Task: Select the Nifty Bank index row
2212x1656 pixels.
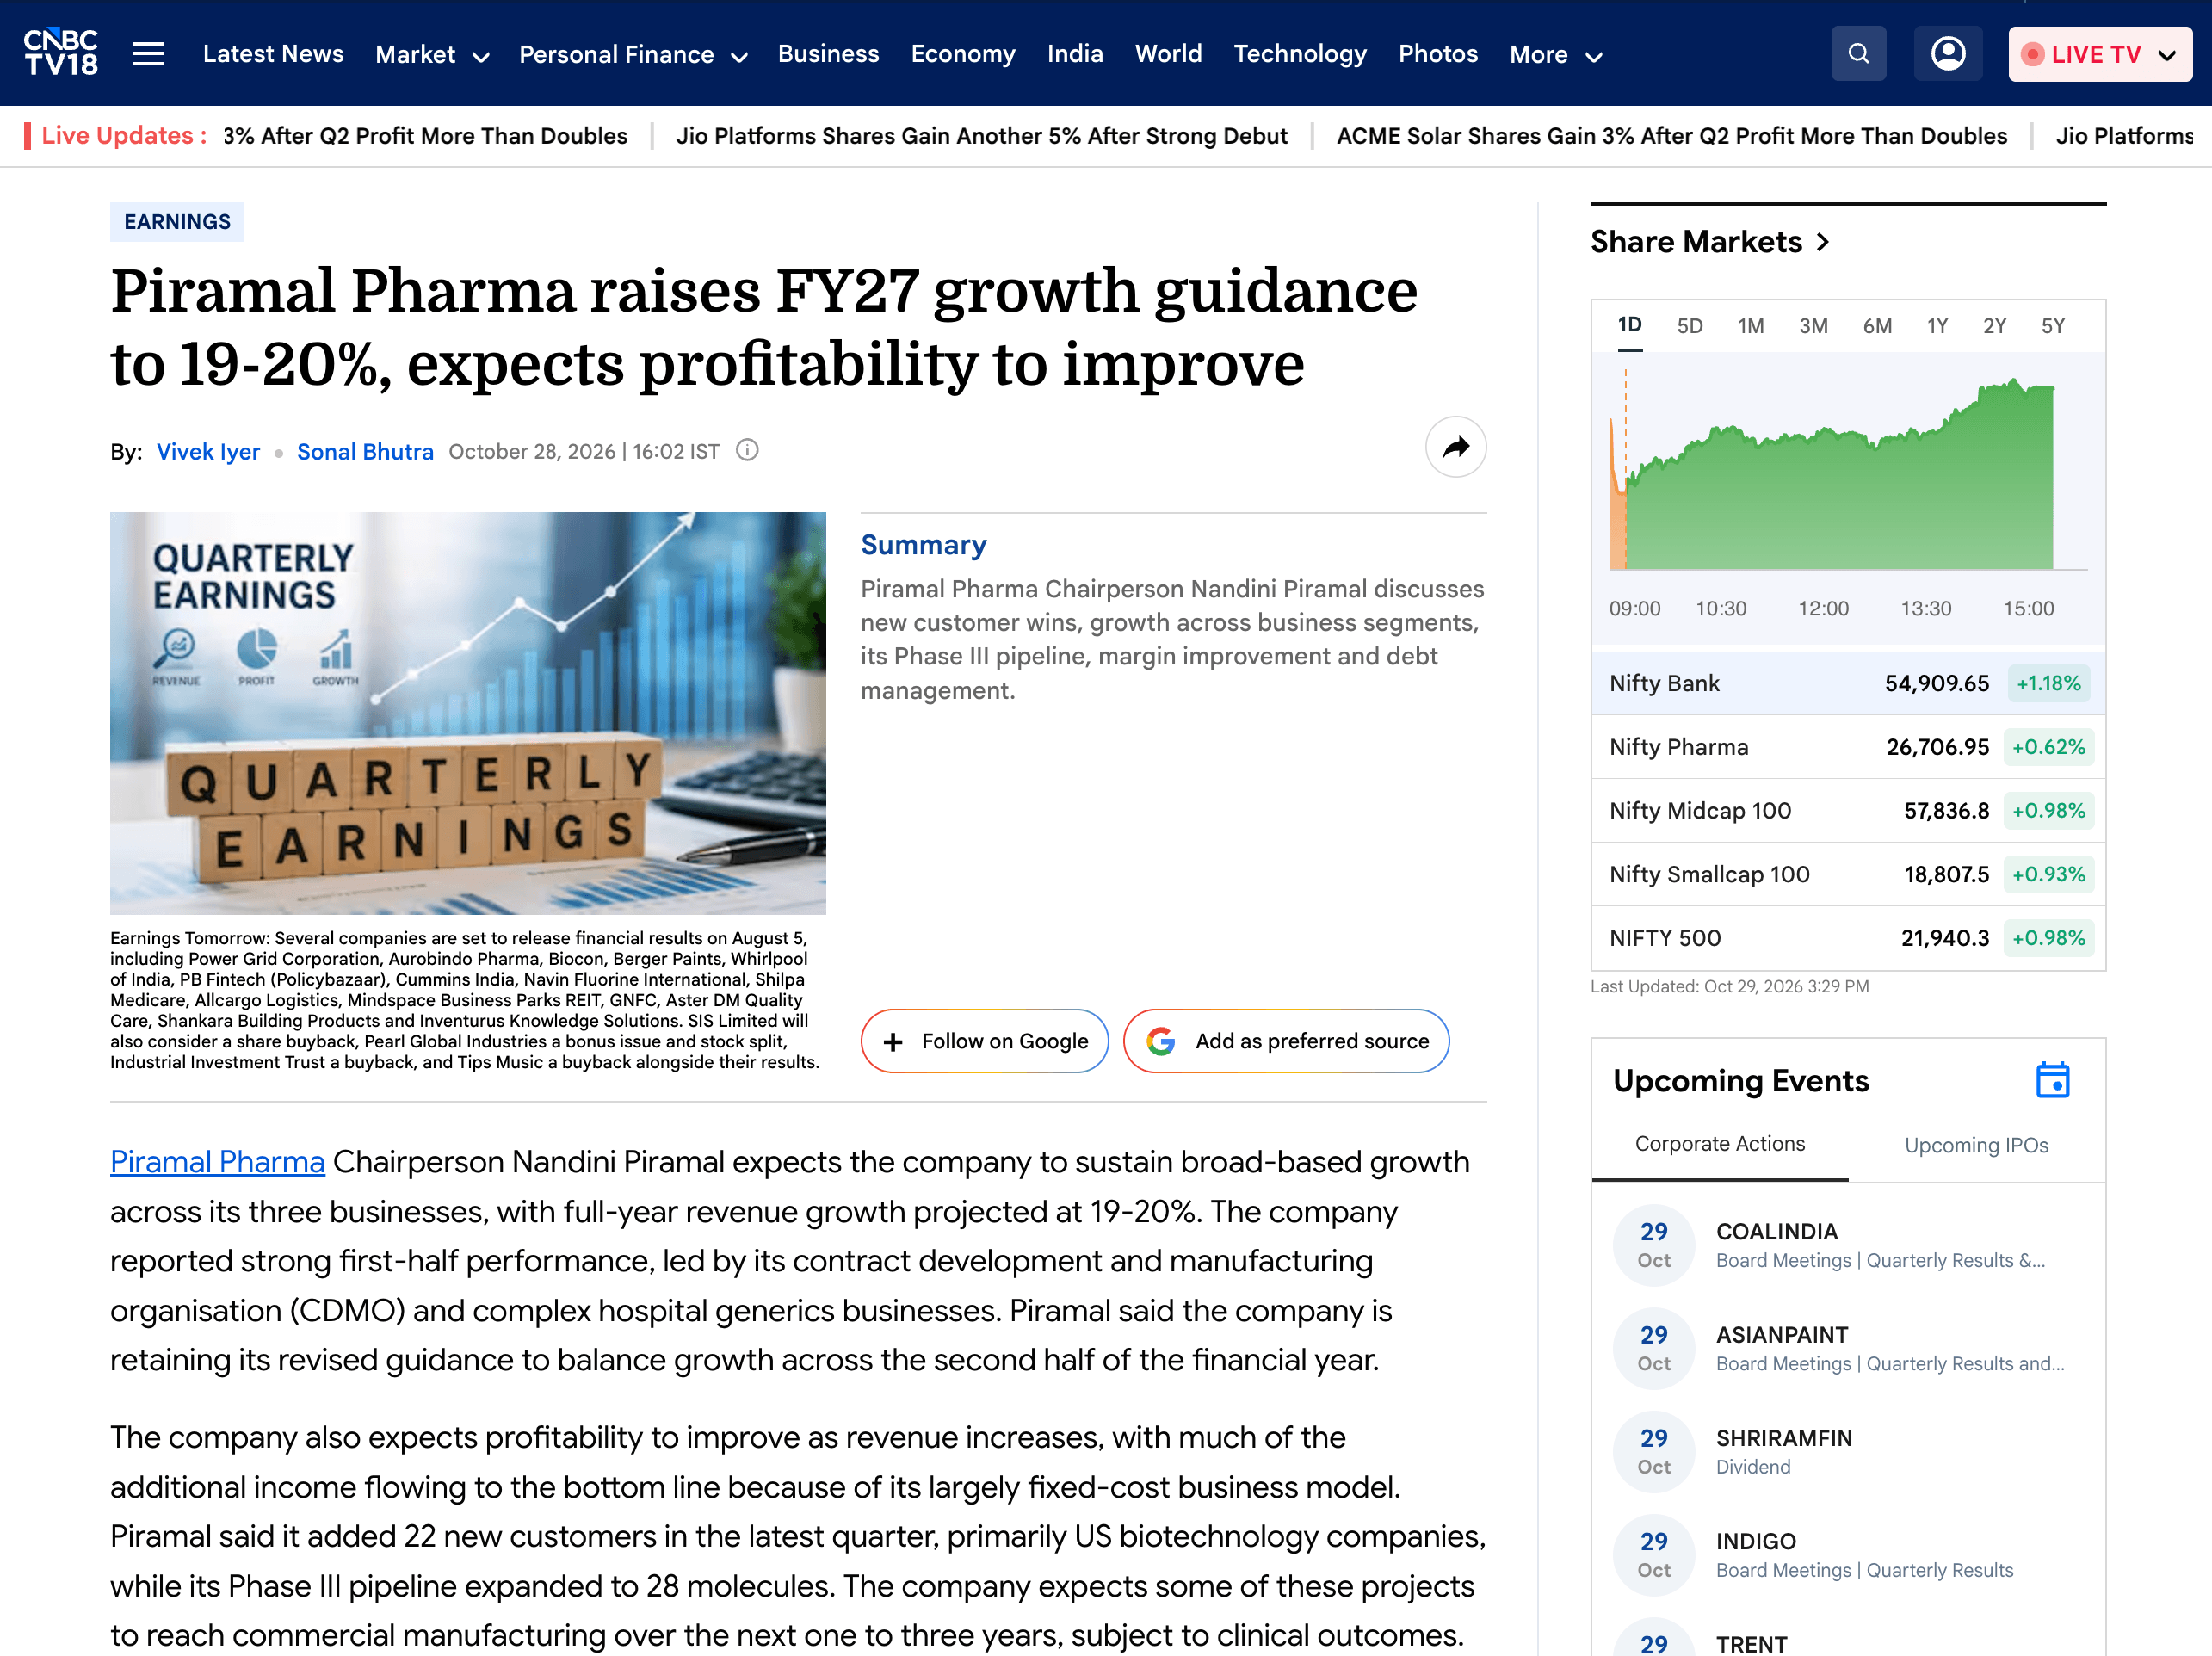Action: pyautogui.click(x=1847, y=683)
